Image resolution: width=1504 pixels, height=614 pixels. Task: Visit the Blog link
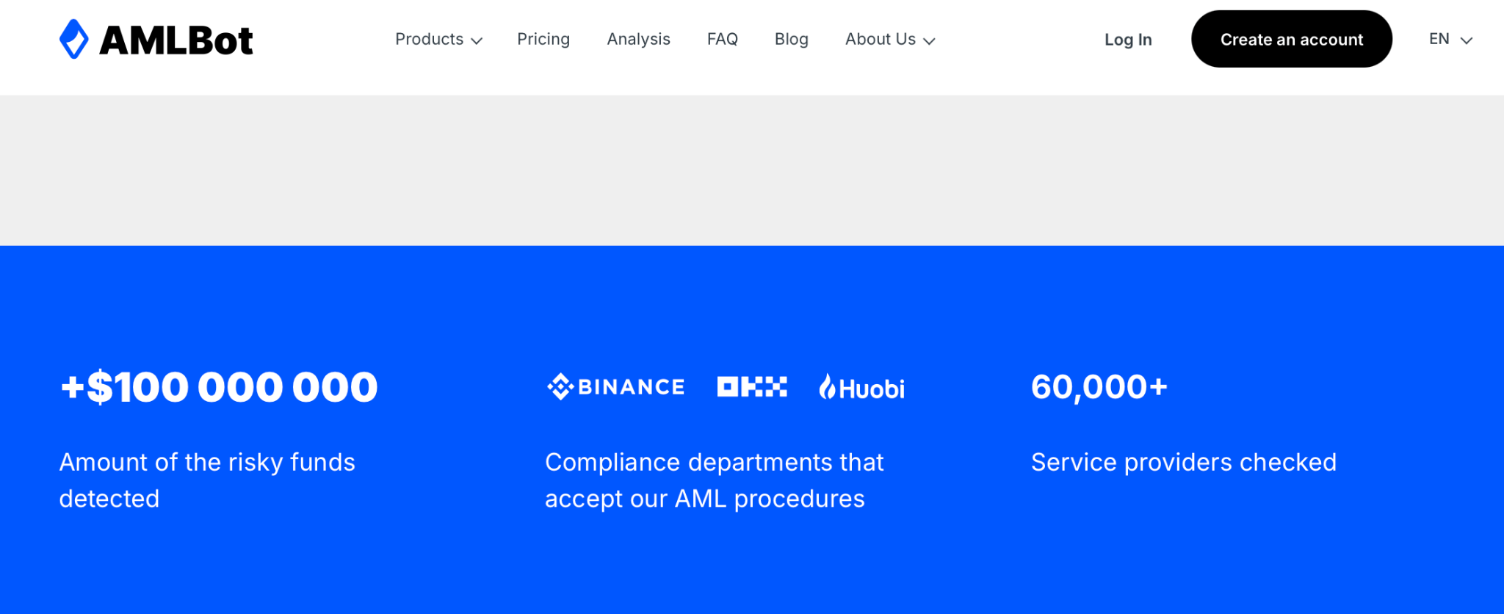(792, 39)
